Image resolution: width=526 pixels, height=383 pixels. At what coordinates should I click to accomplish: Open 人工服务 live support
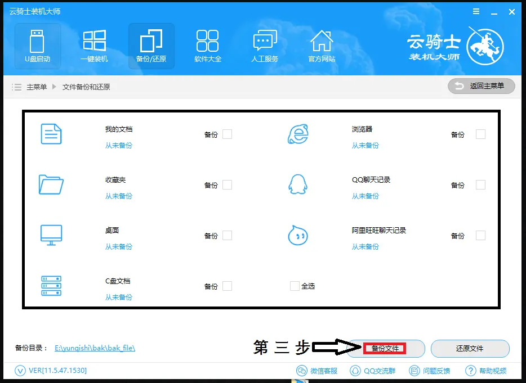coord(265,46)
